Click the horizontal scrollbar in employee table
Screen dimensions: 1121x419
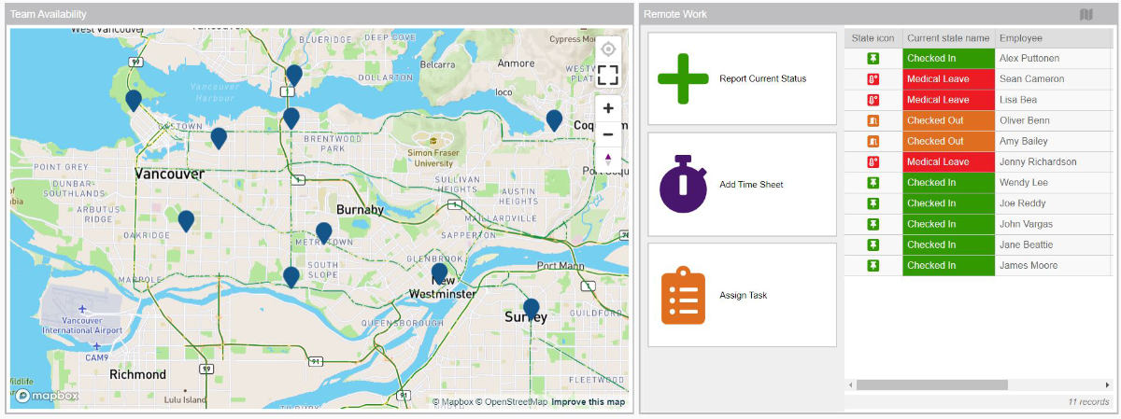931,384
